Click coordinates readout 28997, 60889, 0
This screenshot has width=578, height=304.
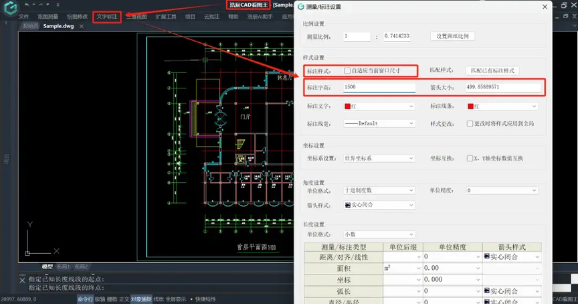coord(19,299)
